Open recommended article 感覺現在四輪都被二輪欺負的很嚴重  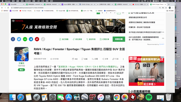(x=142, y=22)
